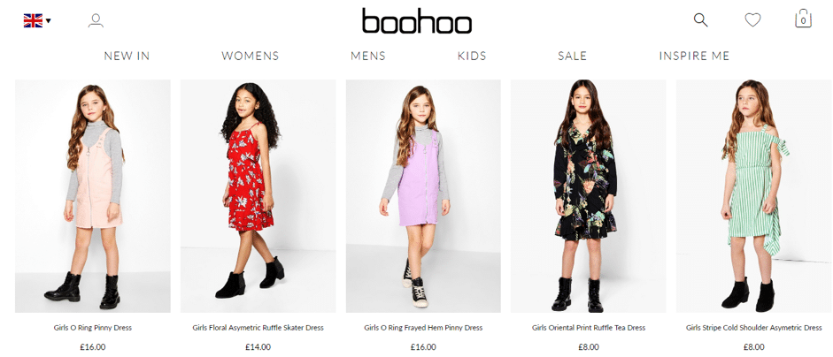Select the lilac frayed hem dress photo

pyautogui.click(x=423, y=196)
